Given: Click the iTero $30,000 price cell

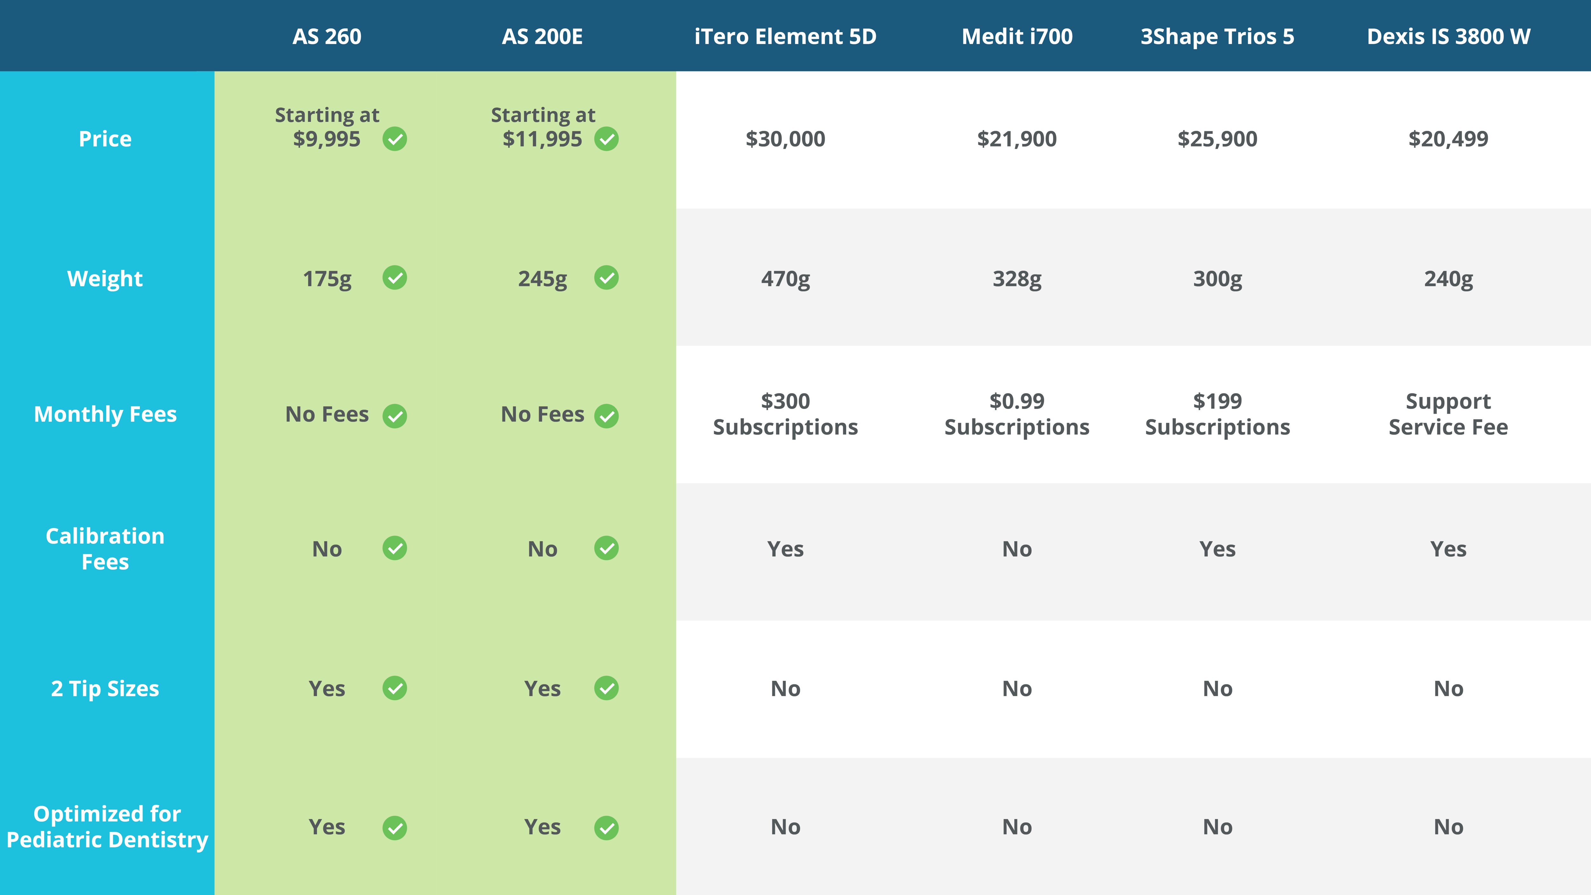Looking at the screenshot, I should tap(785, 139).
